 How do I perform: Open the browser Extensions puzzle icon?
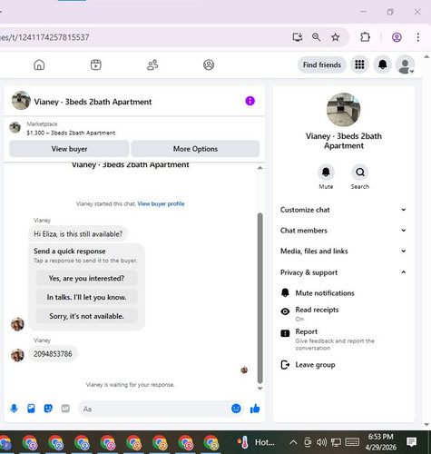(365, 37)
